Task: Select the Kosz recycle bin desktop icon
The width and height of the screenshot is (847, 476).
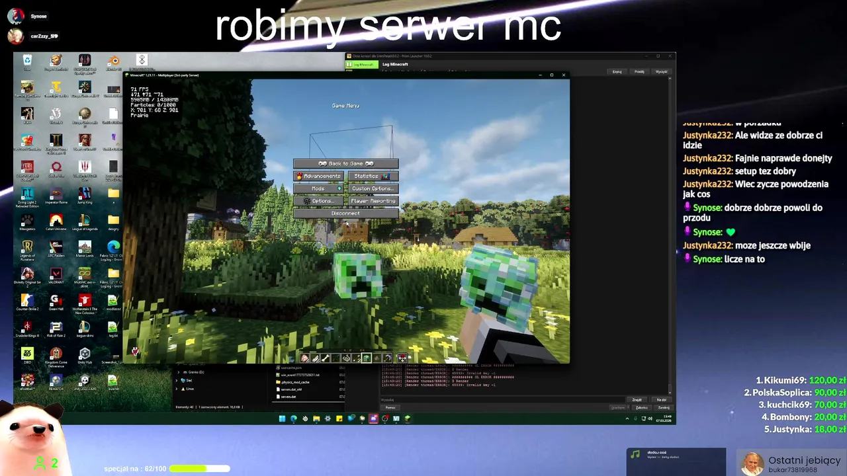Action: (x=27, y=62)
